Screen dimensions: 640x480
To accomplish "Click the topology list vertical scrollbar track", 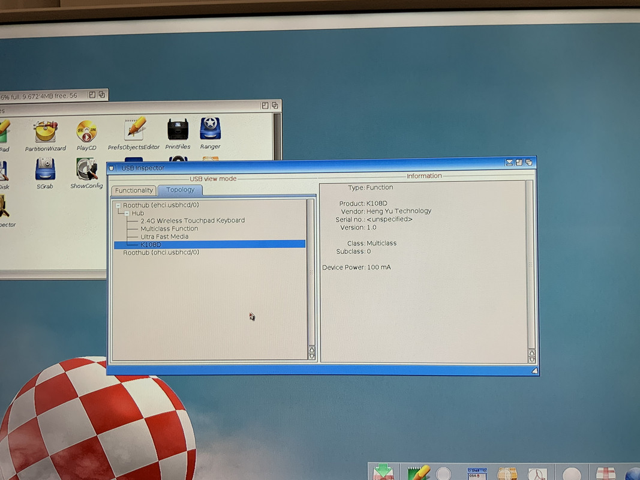I will pyautogui.click(x=311, y=272).
